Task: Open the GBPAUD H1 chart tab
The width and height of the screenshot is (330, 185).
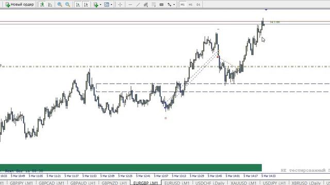Action: (x=82, y=183)
